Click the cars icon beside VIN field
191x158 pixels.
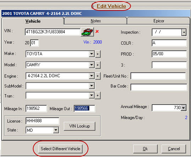click(87, 32)
